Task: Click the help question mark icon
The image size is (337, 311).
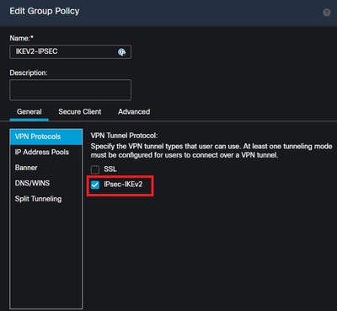Action: point(326,13)
